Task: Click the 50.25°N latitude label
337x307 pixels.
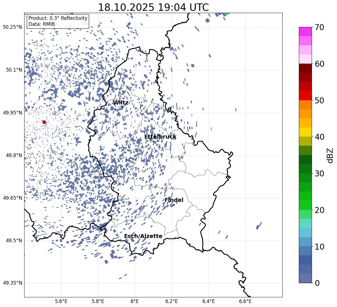Action: click(x=13, y=27)
